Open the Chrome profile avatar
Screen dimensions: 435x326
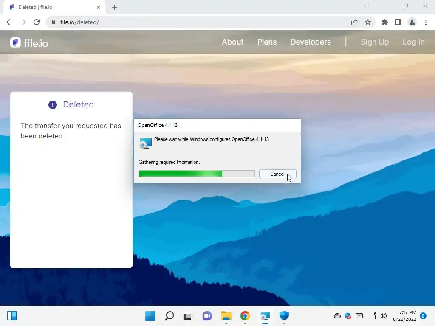coord(412,22)
